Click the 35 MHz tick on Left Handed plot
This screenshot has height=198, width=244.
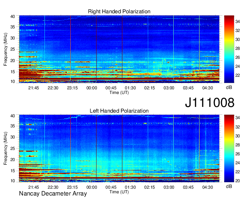13,126
